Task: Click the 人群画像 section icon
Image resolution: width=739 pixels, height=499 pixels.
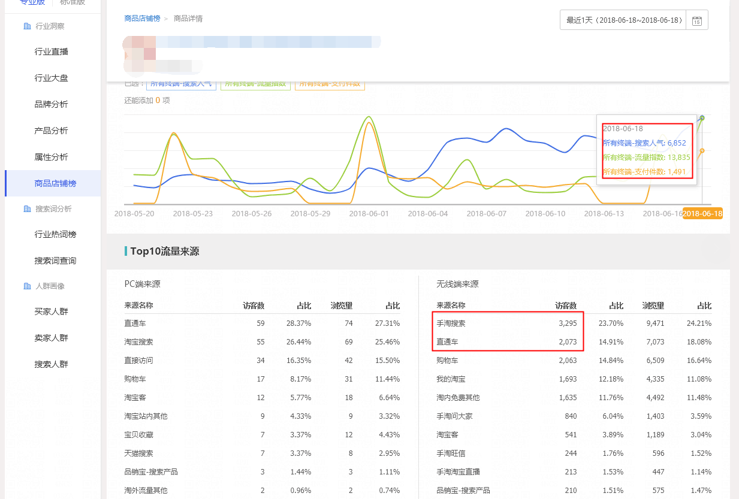Action: click(27, 286)
